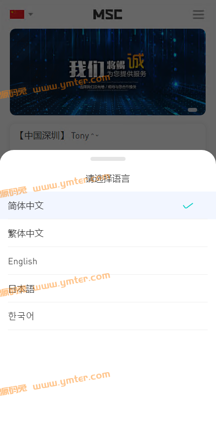Screen dimensions: 216x439
Task: Switch language to English
Action: [108, 261]
